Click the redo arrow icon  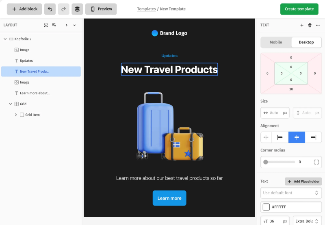click(63, 9)
